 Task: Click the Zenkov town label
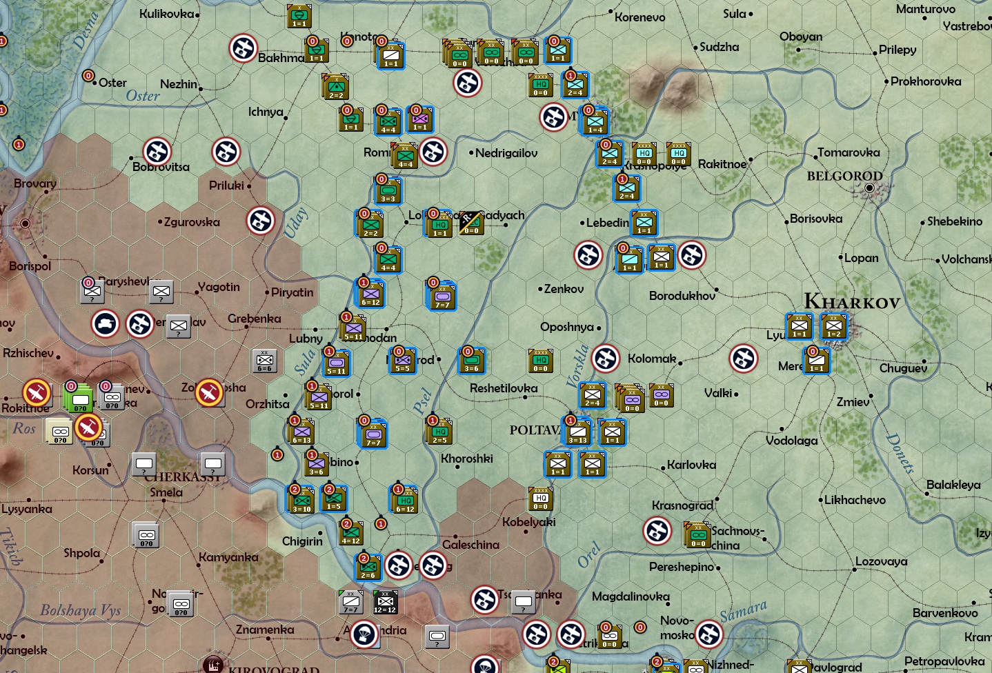pyautogui.click(x=564, y=289)
